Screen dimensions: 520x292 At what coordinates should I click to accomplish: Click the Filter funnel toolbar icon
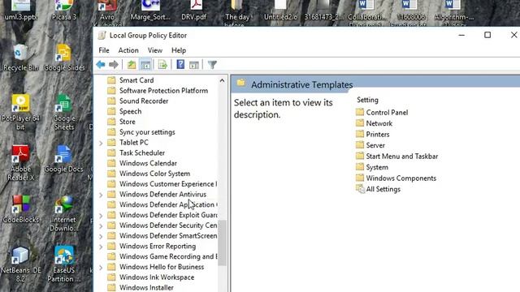tap(212, 65)
